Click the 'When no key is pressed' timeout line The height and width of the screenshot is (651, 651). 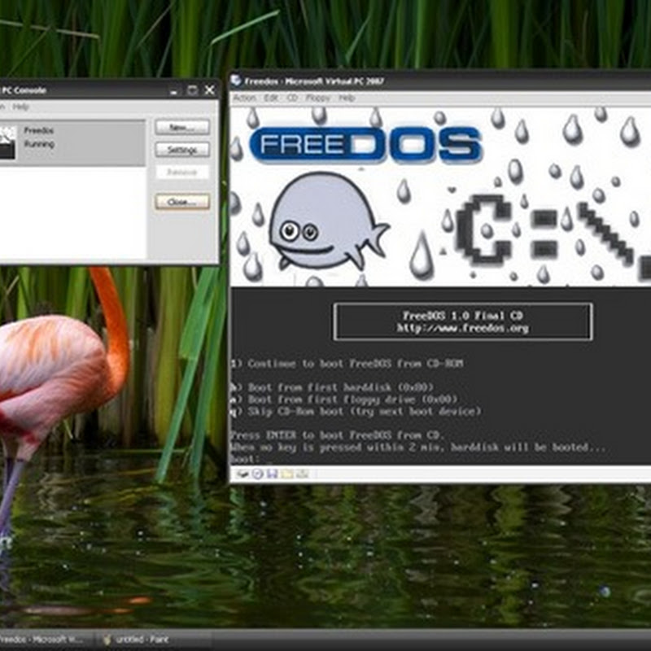[x=418, y=448]
